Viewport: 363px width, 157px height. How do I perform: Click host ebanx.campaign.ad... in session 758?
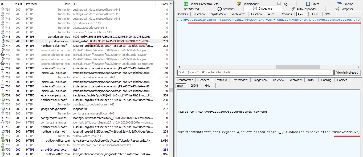[55, 95]
